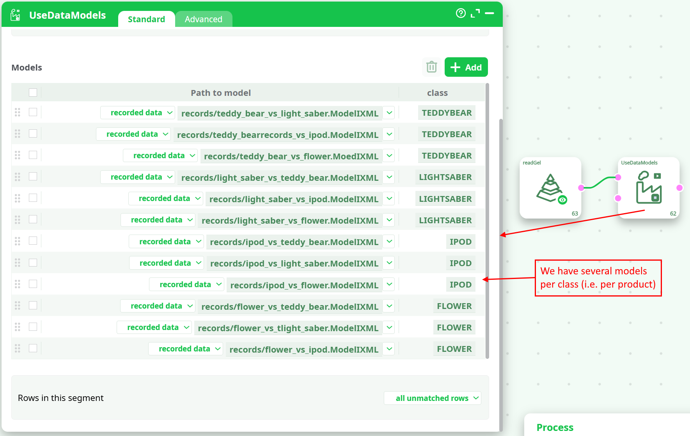Select the readGel node icon on canvas
This screenshot has height=436, width=690.
(x=550, y=189)
